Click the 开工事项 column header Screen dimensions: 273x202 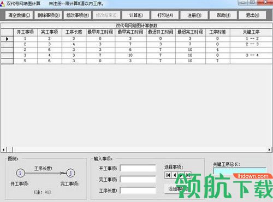(x=25, y=32)
